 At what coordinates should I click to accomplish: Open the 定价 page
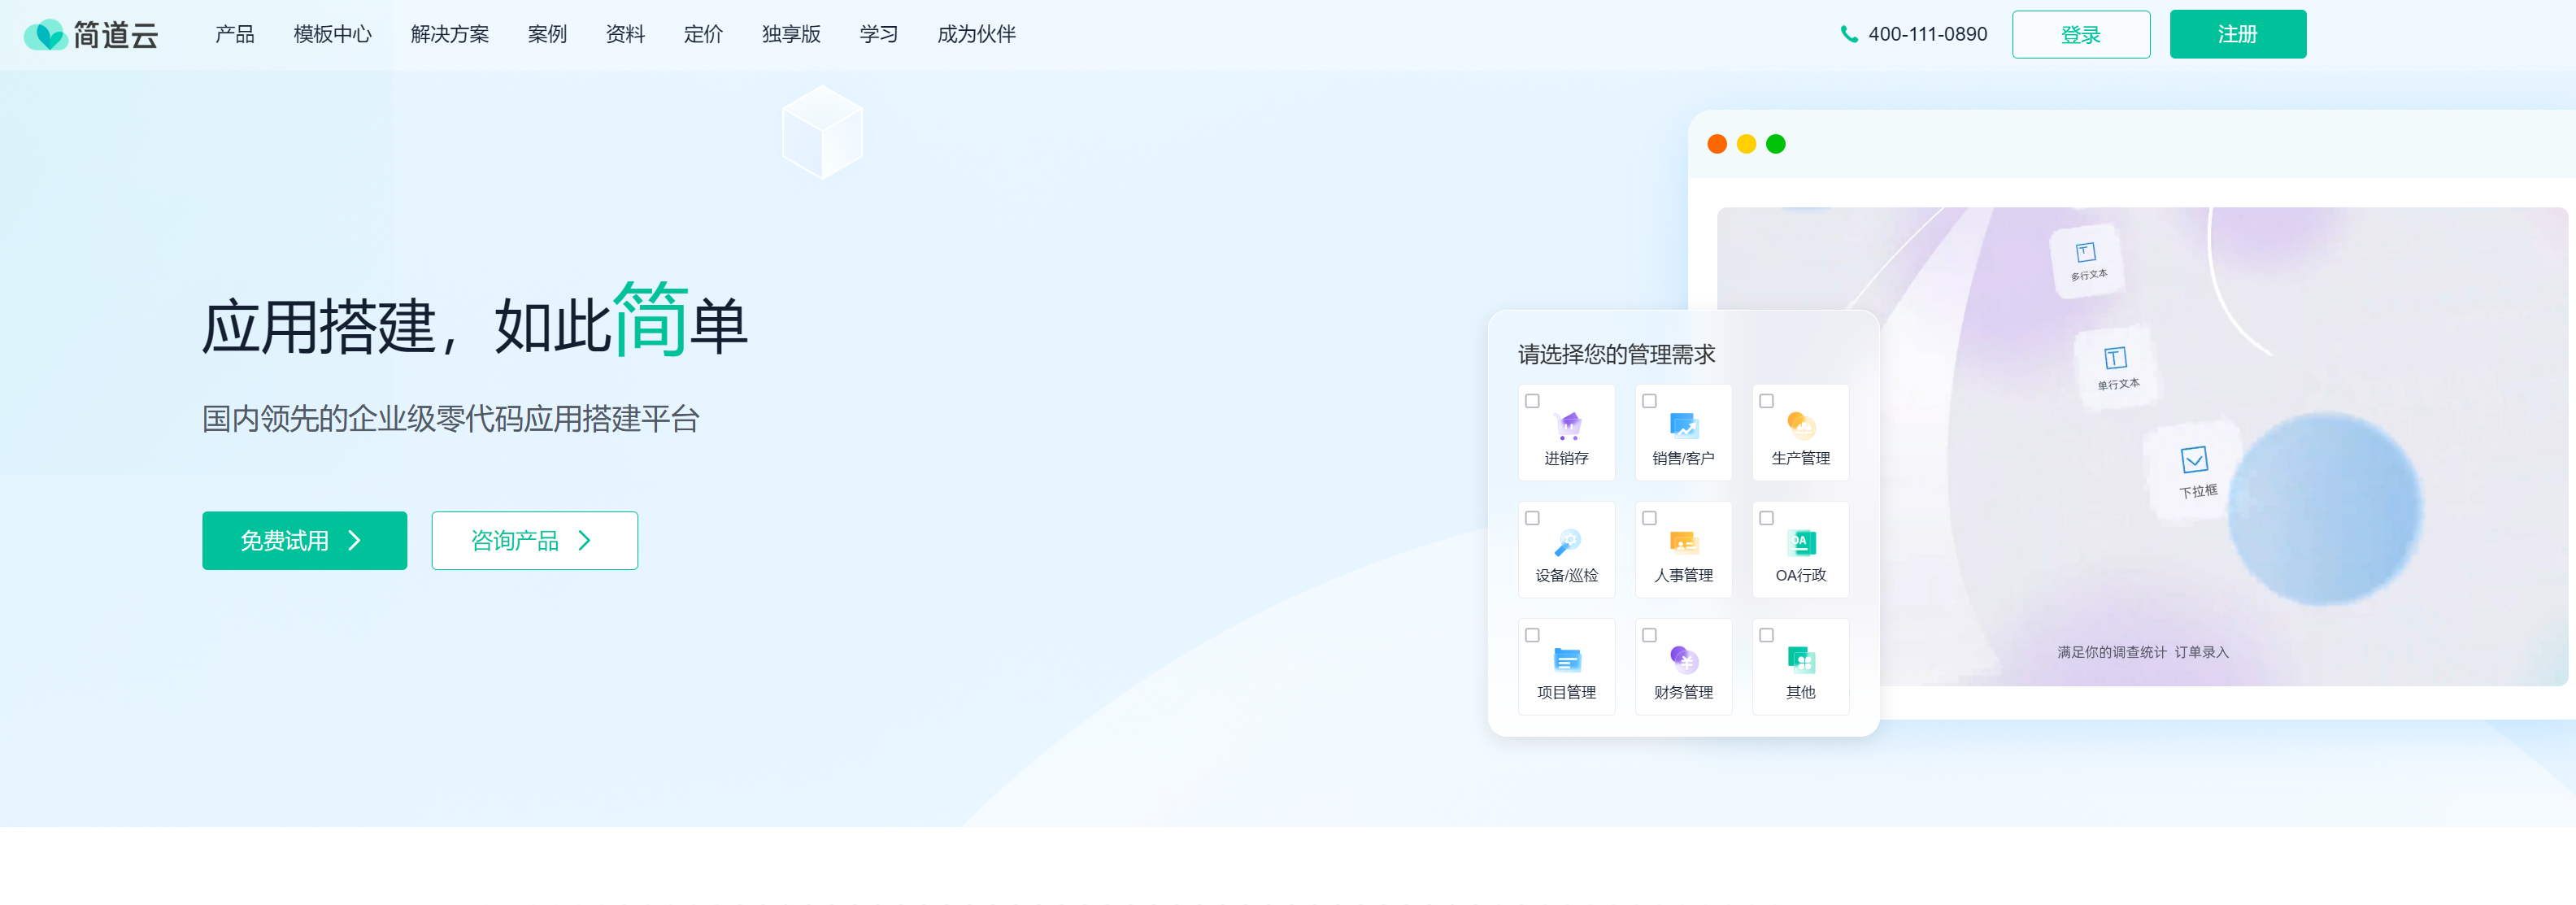coord(703,35)
